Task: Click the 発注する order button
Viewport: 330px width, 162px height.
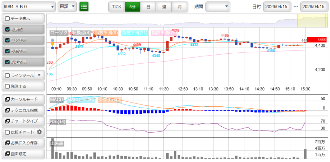Action: point(23,86)
